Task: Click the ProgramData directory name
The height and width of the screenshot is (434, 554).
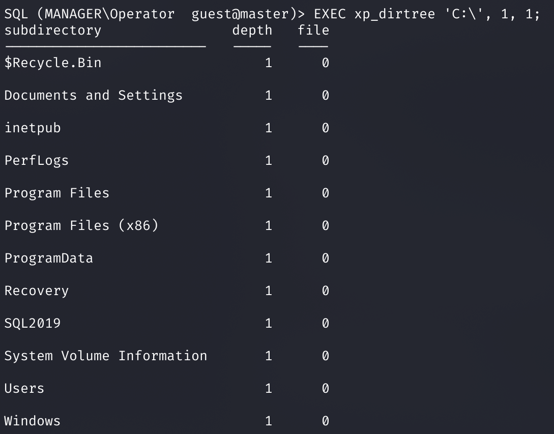Action: pyautogui.click(x=49, y=258)
